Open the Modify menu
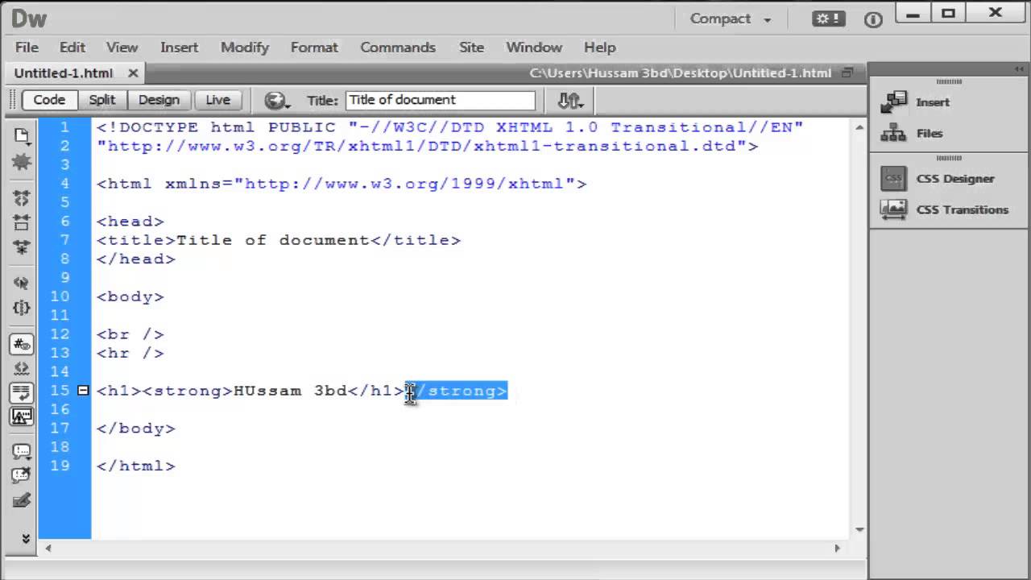 (245, 48)
